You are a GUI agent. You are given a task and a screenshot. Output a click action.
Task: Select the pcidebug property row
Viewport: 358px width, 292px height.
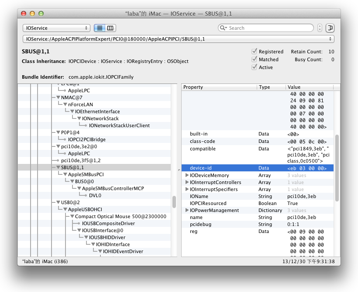pos(258,224)
